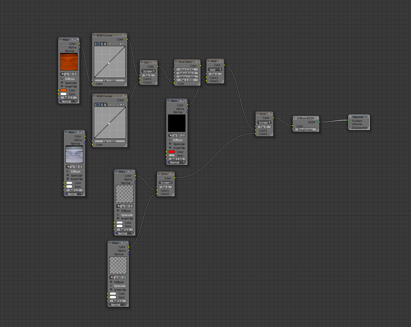Unlink material X icon in orange Material node

tap(76, 74)
